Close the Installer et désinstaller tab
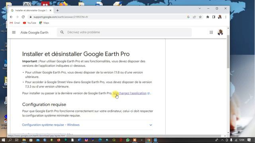This screenshot has height=143, width=255. (51, 10)
